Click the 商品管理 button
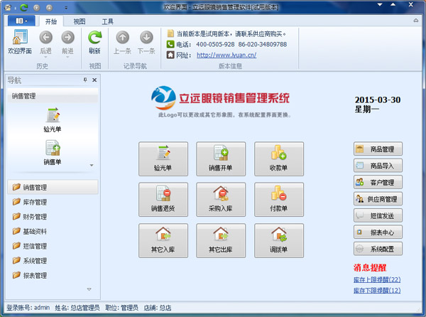Image resolution: width=426 pixels, height=317 pixels. coord(378,149)
